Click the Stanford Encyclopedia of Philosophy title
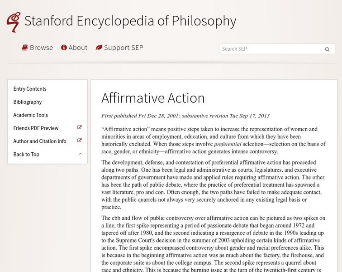The image size is (342, 272). pos(130,21)
